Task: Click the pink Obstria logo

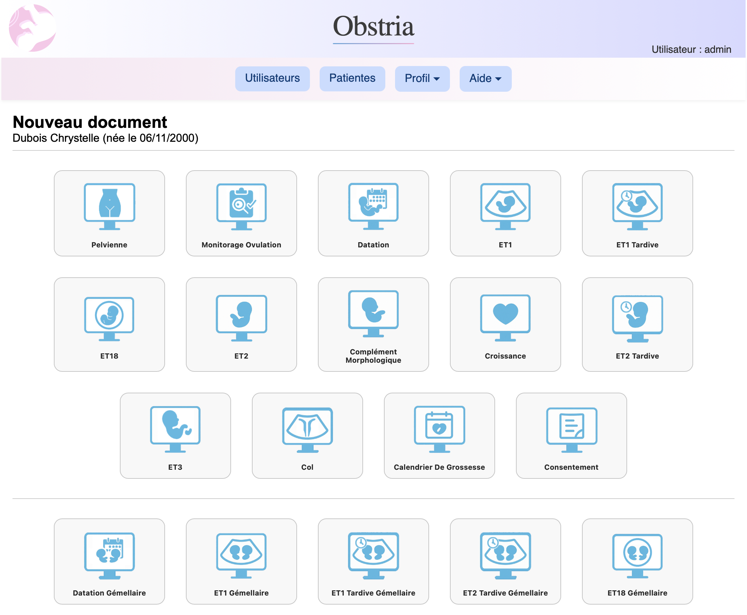Action: click(x=32, y=28)
